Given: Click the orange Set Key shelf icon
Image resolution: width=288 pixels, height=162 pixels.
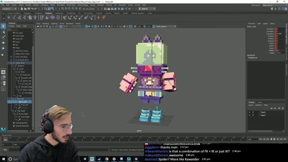Looking at the screenshot, I should click(x=99, y=18).
